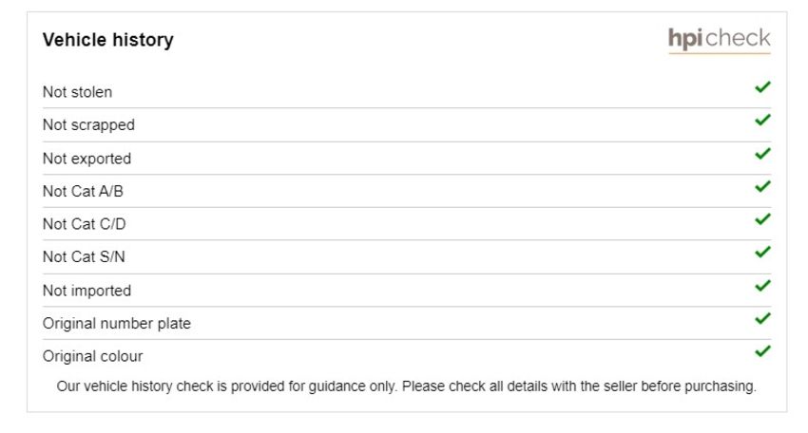Select the Vehicle history heading

pos(108,40)
